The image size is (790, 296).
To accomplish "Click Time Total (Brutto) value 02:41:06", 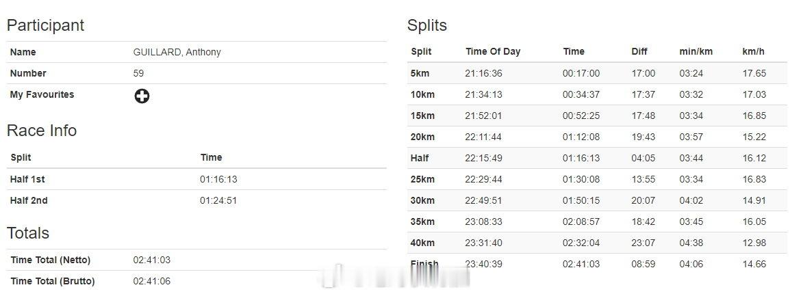I will click(152, 282).
